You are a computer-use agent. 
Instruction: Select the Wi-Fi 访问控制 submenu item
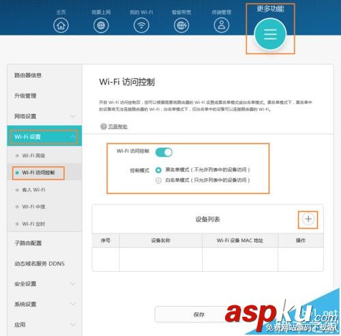pos(38,173)
